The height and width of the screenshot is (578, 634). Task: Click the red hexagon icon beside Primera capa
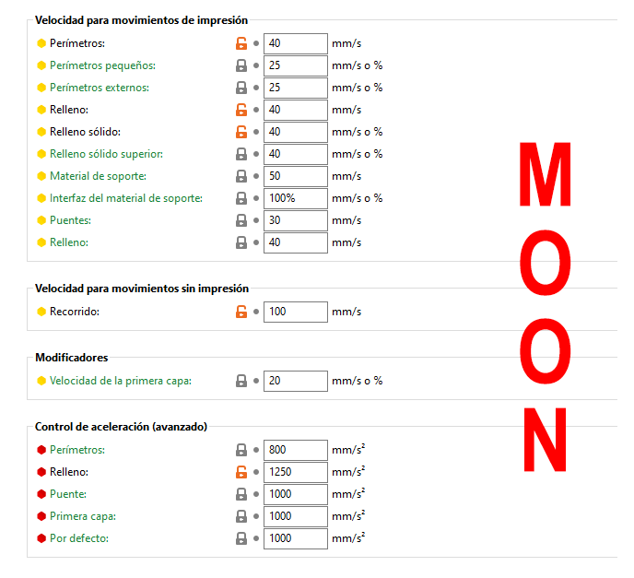point(41,516)
